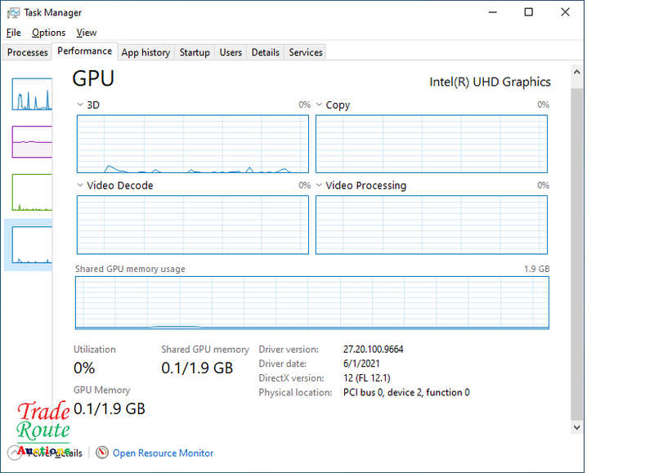Screen dimensions: 654x473
Task: Open the Users tab
Action: [x=231, y=52]
